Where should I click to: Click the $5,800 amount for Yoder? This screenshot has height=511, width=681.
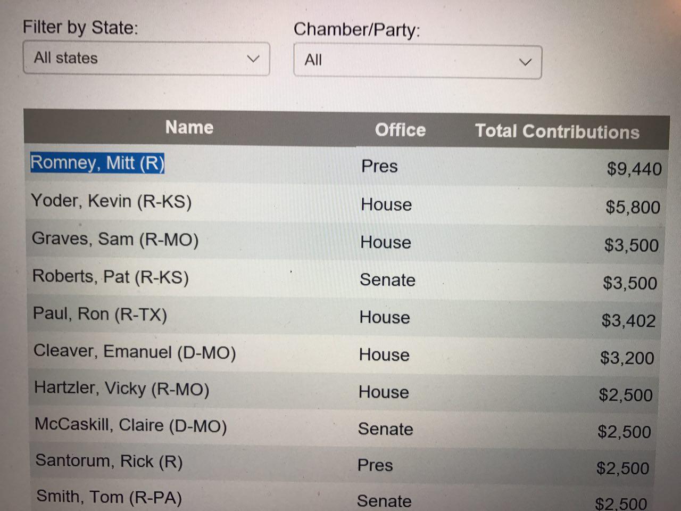coord(633,207)
